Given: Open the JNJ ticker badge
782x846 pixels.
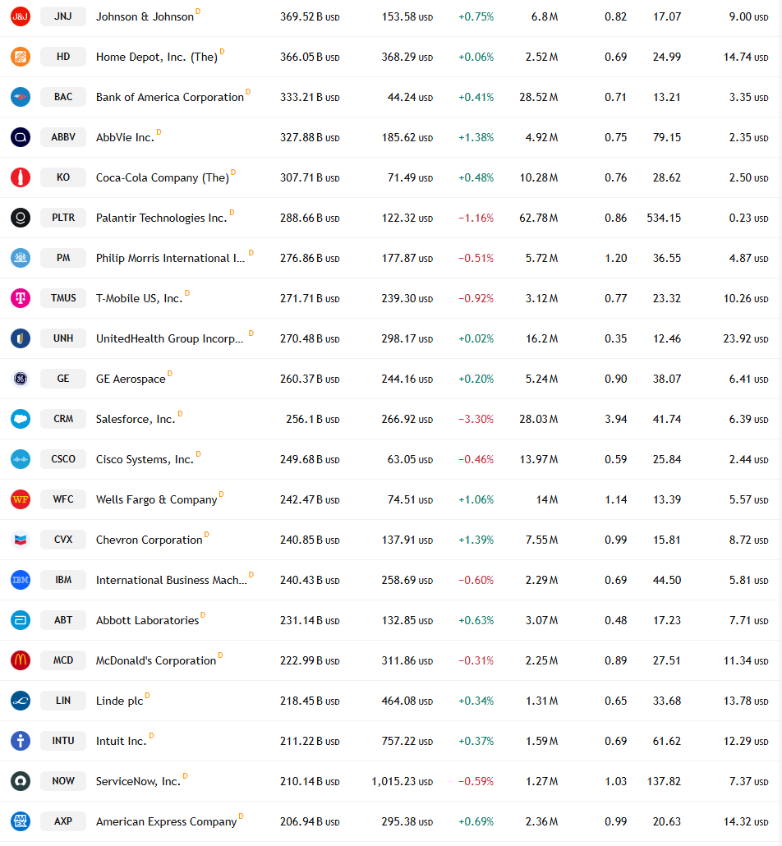Looking at the screenshot, I should pyautogui.click(x=63, y=16).
